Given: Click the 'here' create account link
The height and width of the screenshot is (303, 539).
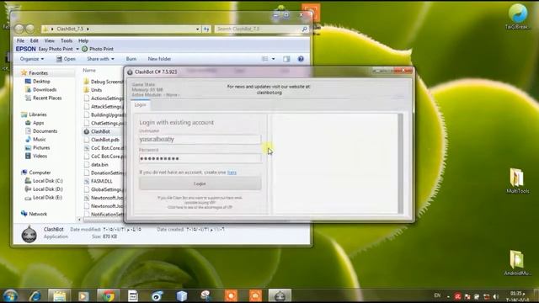Looking at the screenshot, I should tap(232, 172).
